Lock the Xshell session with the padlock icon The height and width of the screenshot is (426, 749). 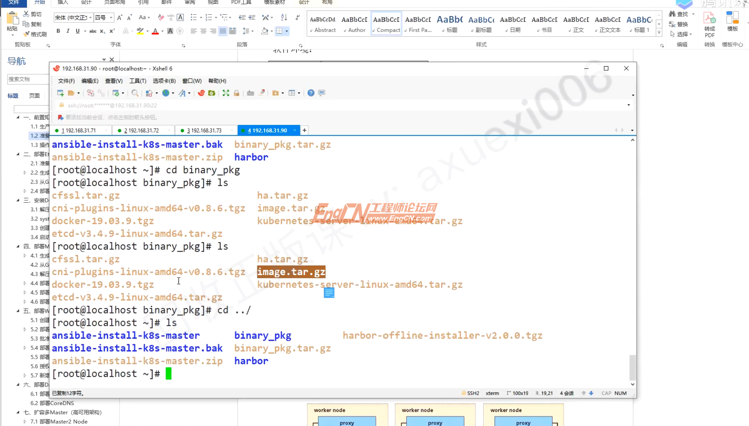pyautogui.click(x=237, y=93)
